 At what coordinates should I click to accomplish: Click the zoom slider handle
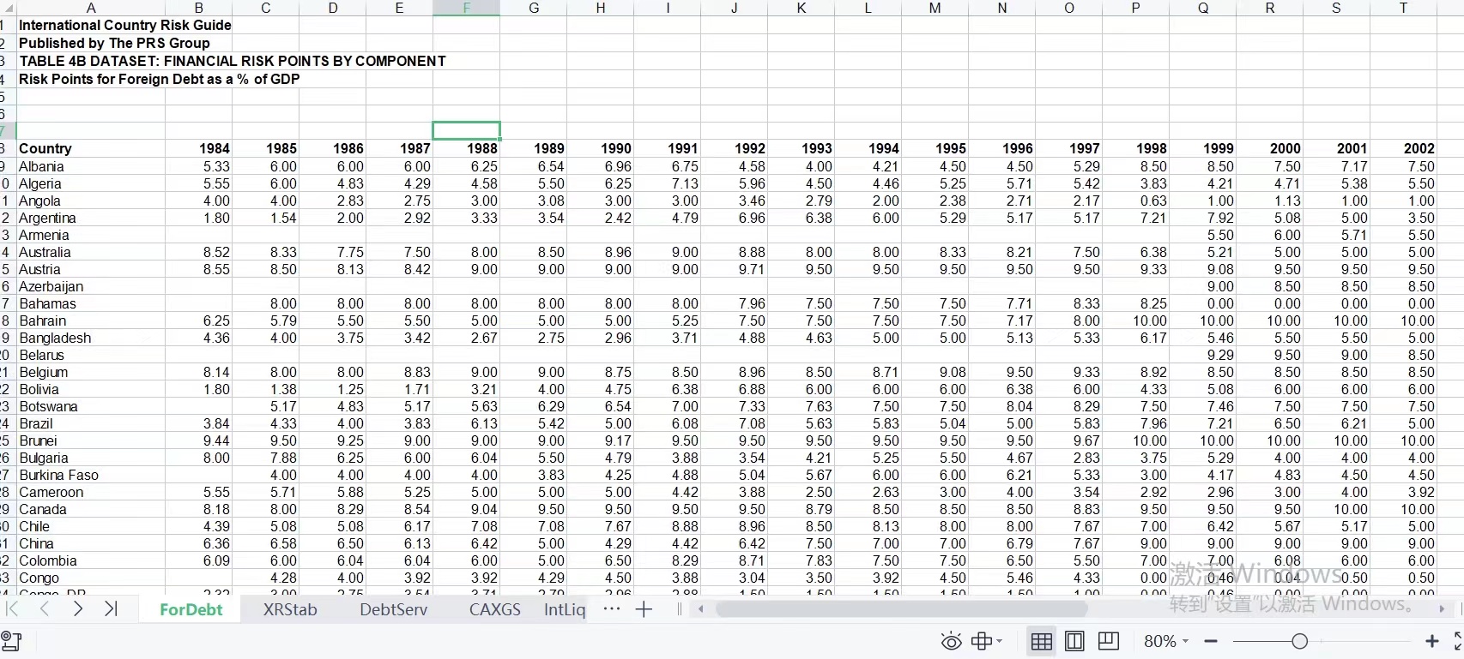[1299, 641]
